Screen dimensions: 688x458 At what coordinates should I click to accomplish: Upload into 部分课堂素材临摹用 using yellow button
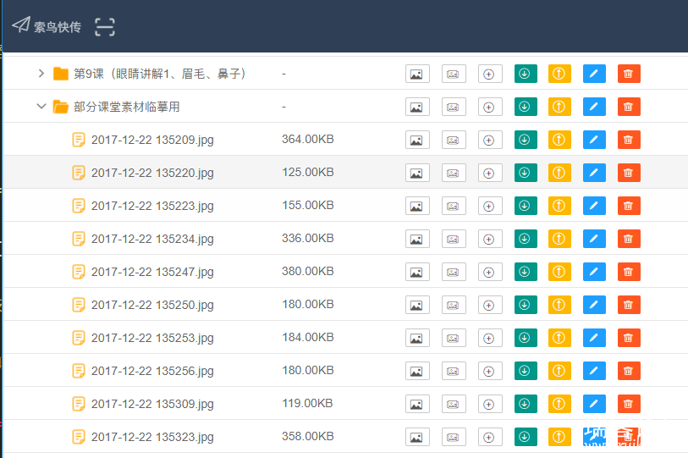(559, 107)
